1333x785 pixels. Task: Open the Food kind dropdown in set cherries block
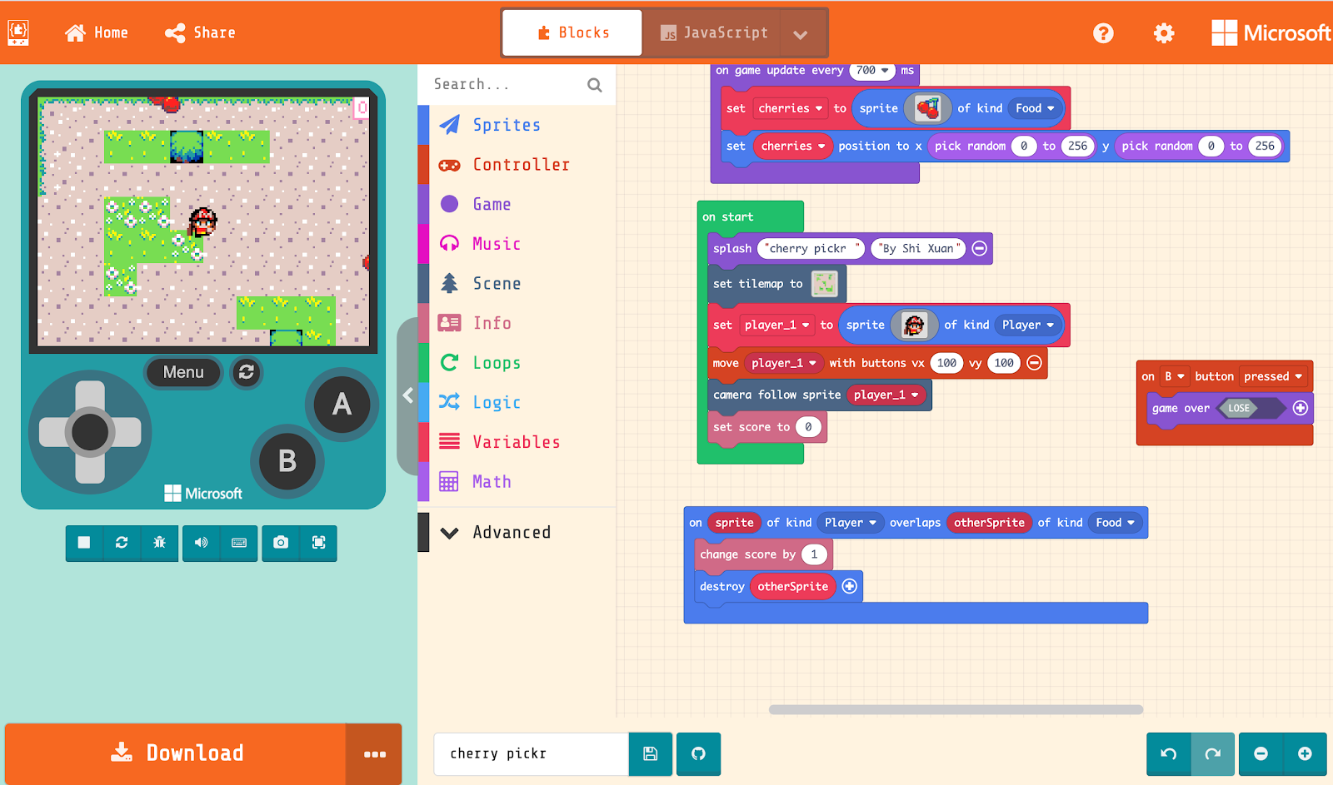click(1035, 108)
